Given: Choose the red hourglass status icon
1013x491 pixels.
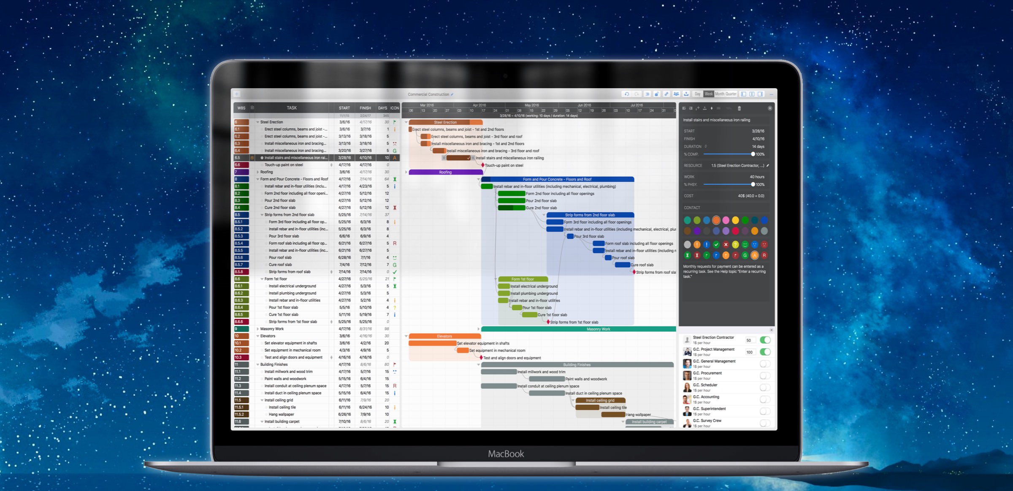Looking at the screenshot, I should pos(697,255).
